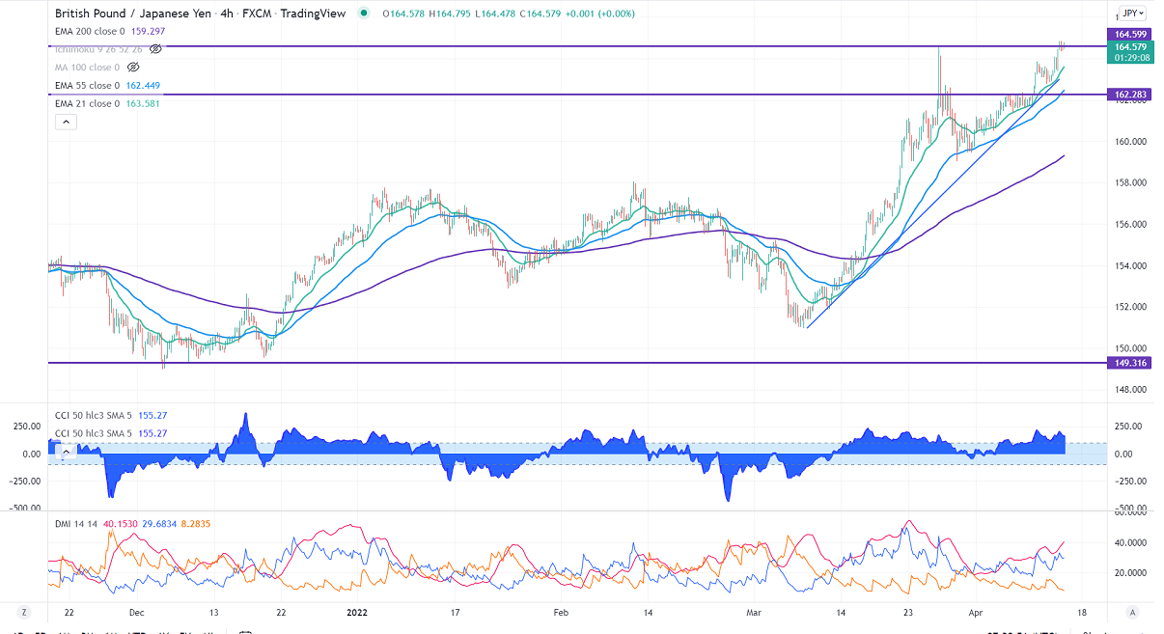Click the -500.00 level on the CCI scale

click(1128, 509)
